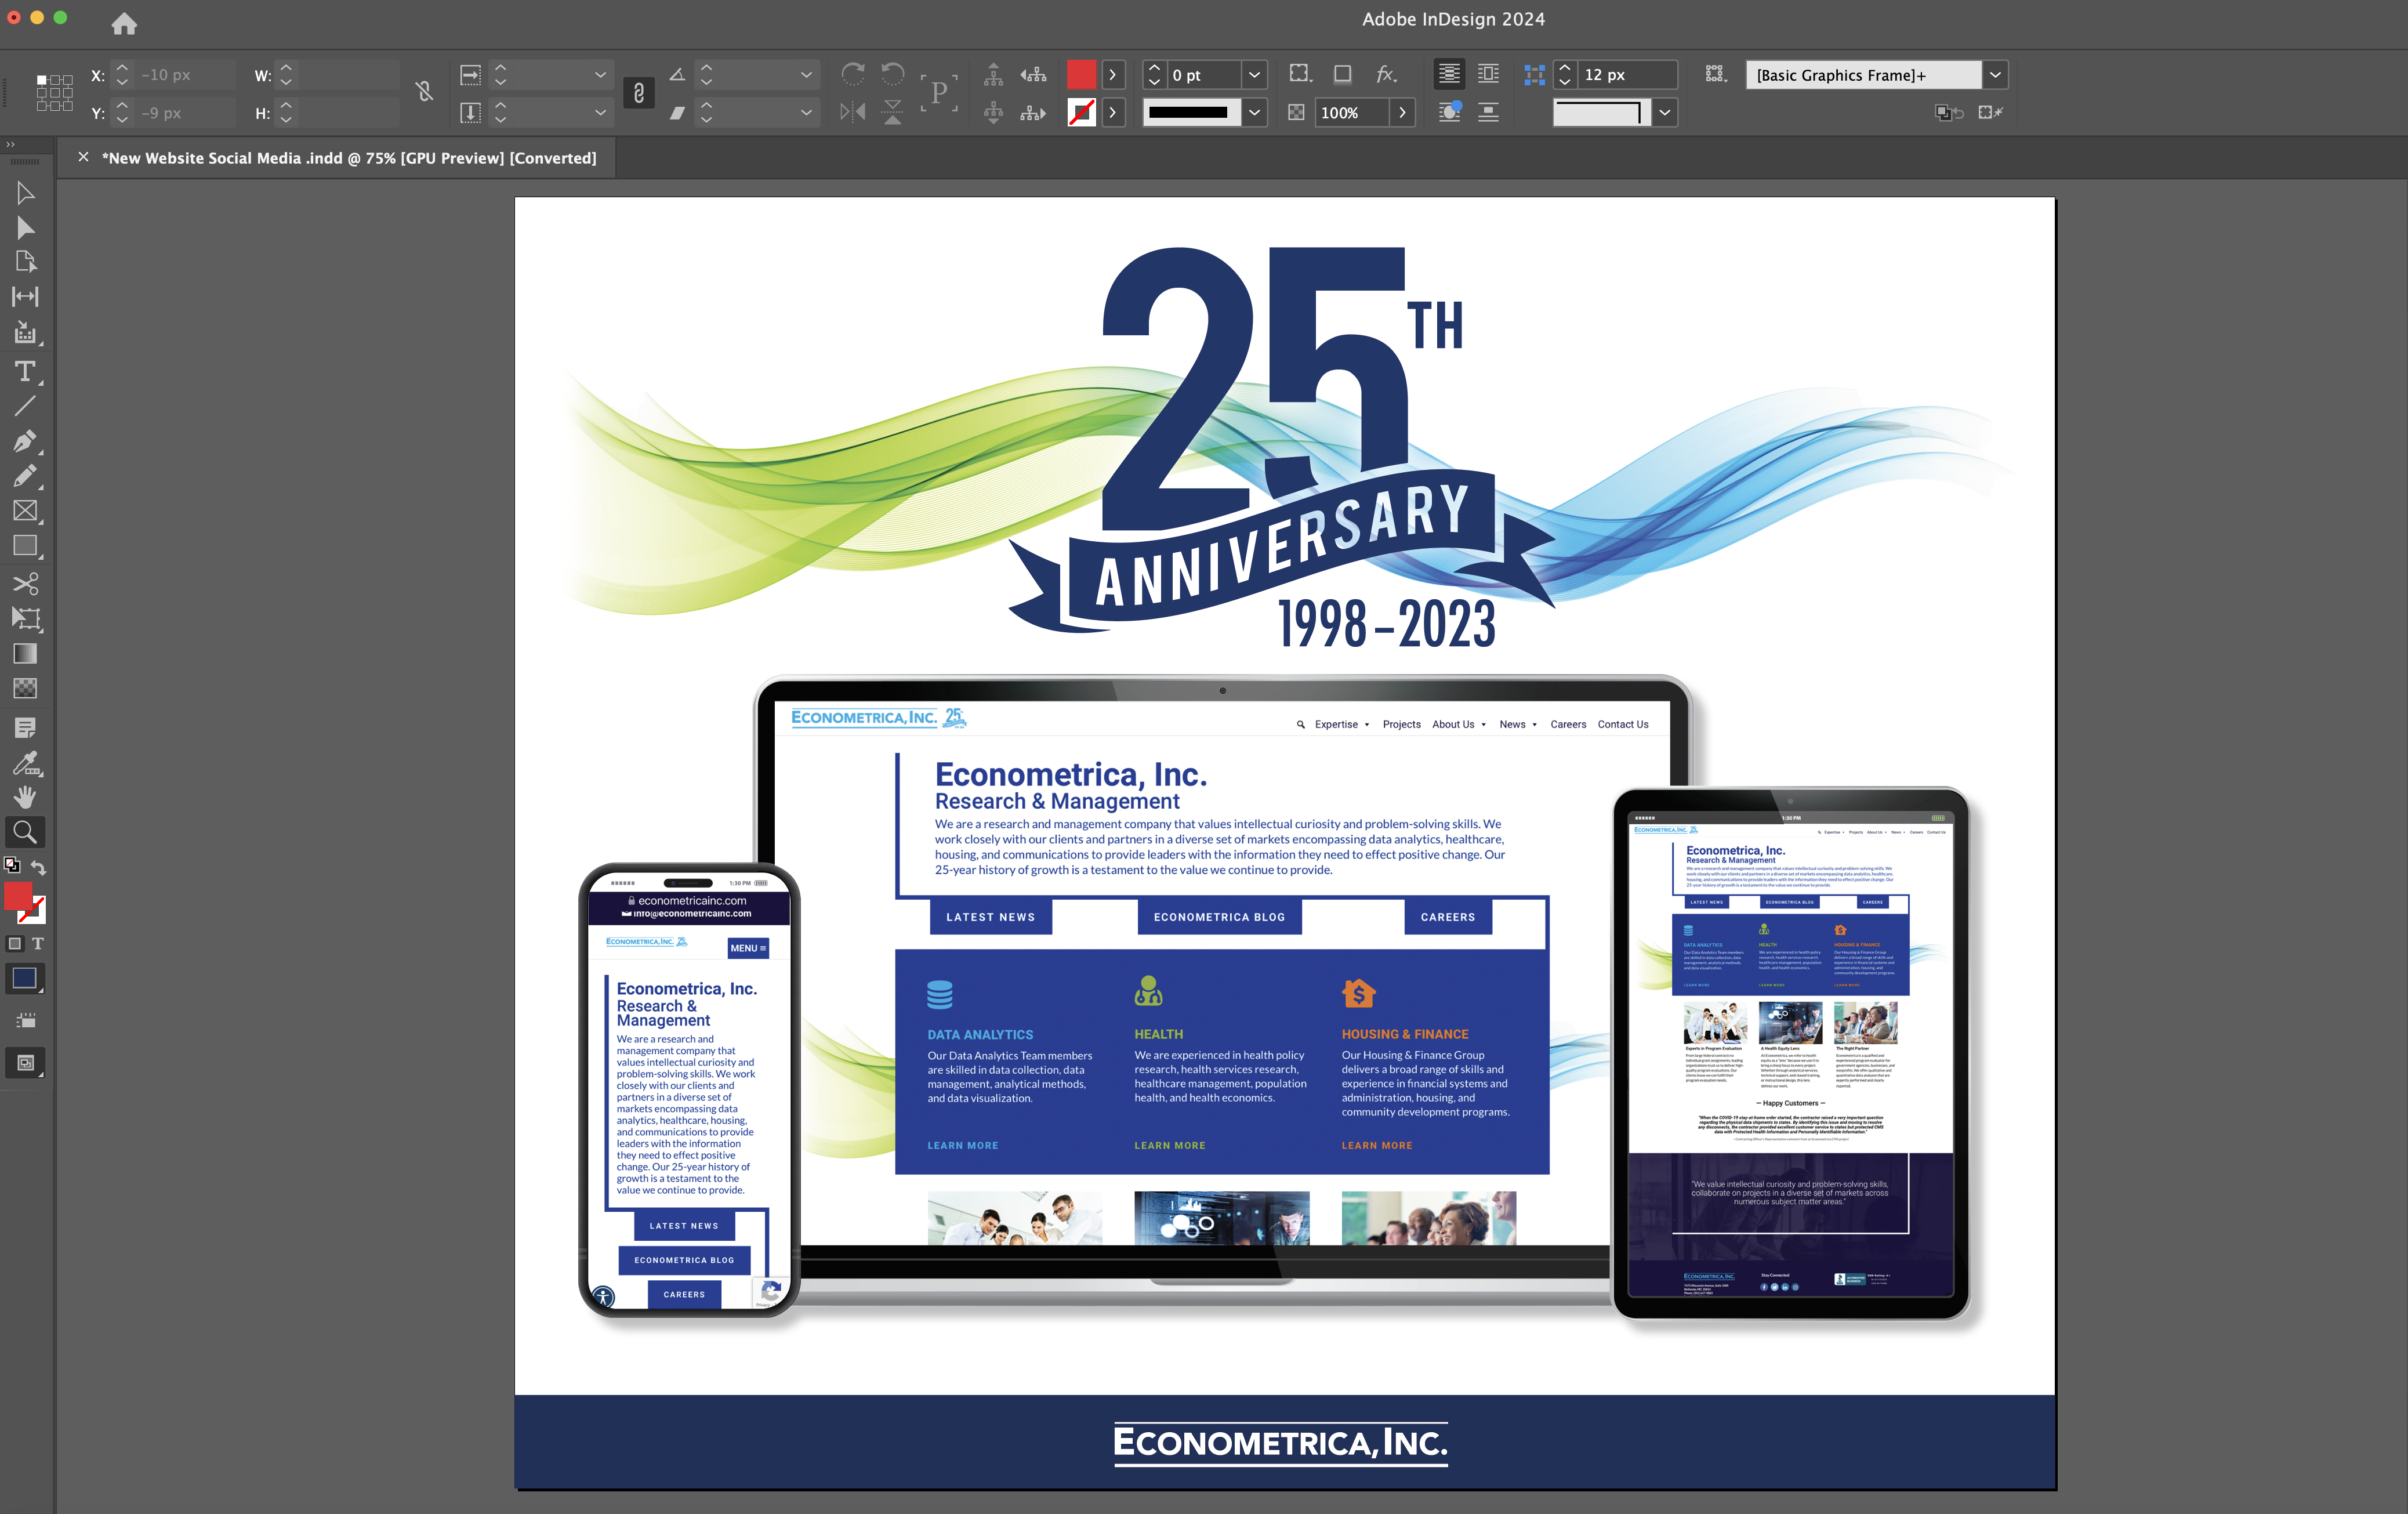The width and height of the screenshot is (2408, 1514).
Task: Swap fill and stroke arrow
Action: point(38,867)
